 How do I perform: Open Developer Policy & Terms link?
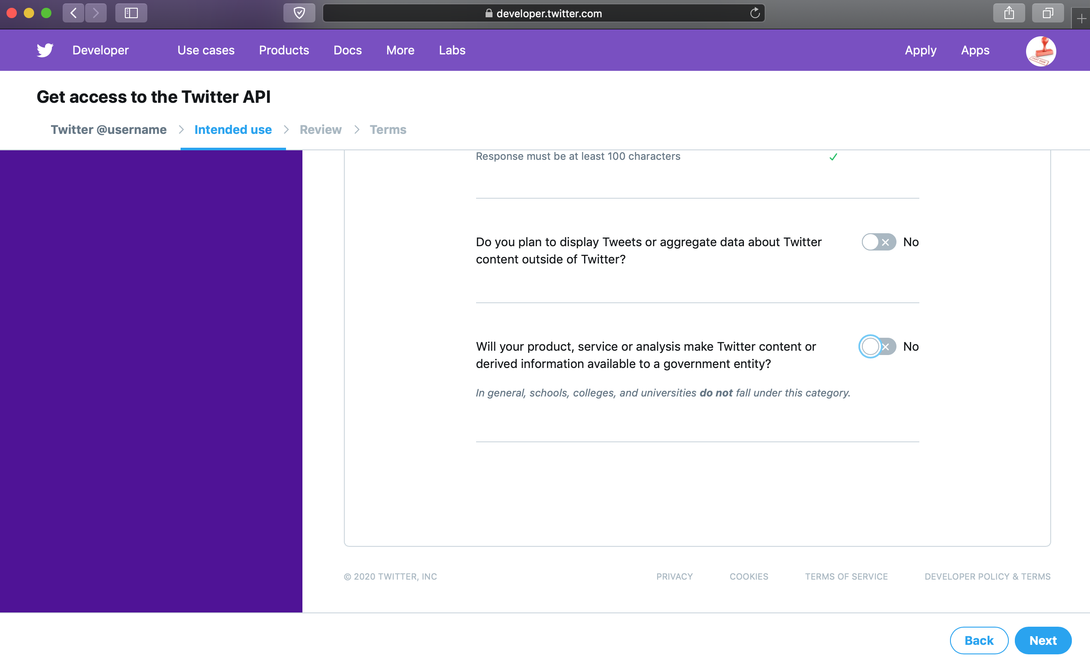click(x=987, y=576)
